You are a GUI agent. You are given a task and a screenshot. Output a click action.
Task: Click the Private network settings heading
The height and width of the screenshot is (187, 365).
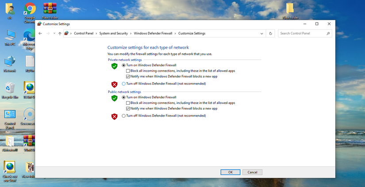(x=125, y=60)
